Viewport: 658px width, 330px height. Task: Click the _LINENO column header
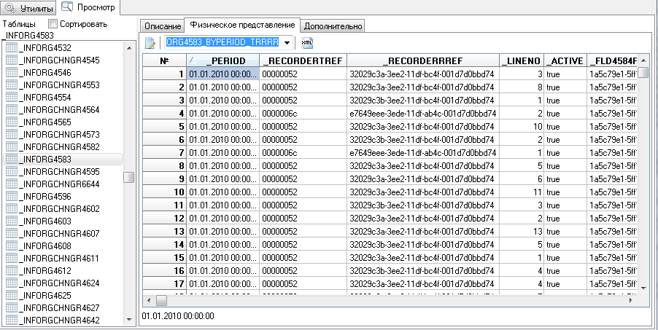521,60
